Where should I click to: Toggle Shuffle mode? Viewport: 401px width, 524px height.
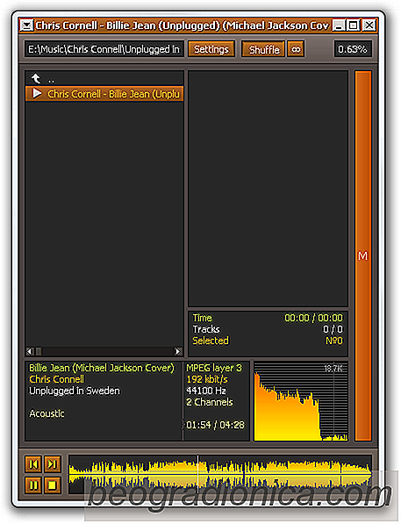[x=263, y=49]
